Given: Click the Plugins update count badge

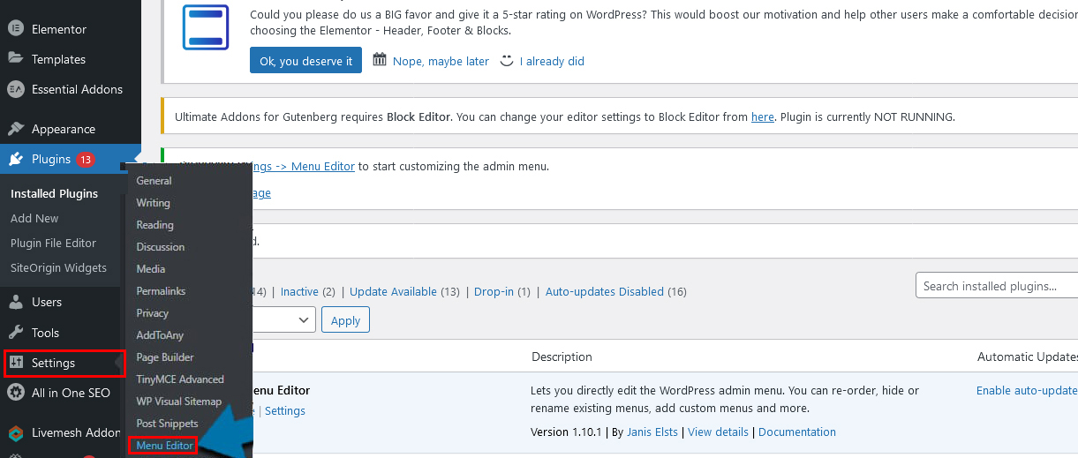Looking at the screenshot, I should (x=86, y=160).
